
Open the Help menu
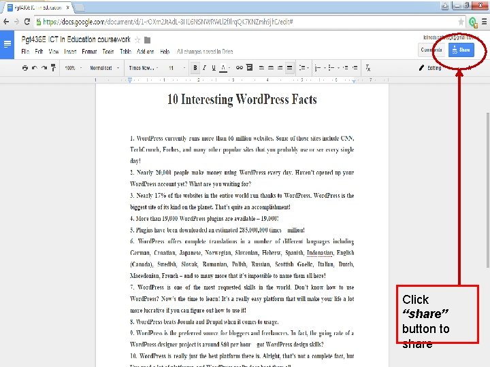click(165, 52)
